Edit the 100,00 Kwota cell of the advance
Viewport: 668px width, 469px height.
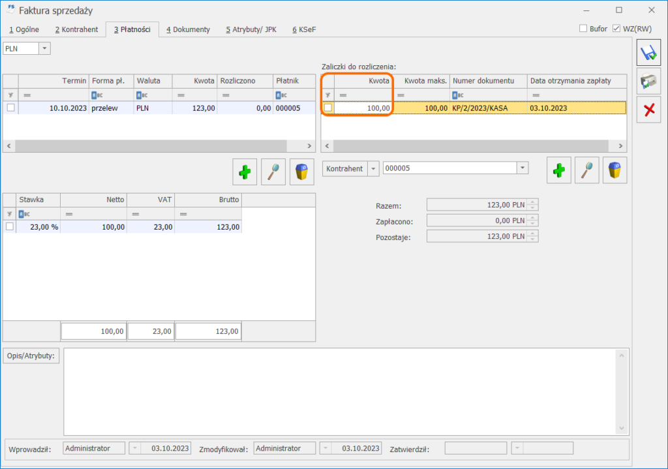pyautogui.click(x=363, y=108)
